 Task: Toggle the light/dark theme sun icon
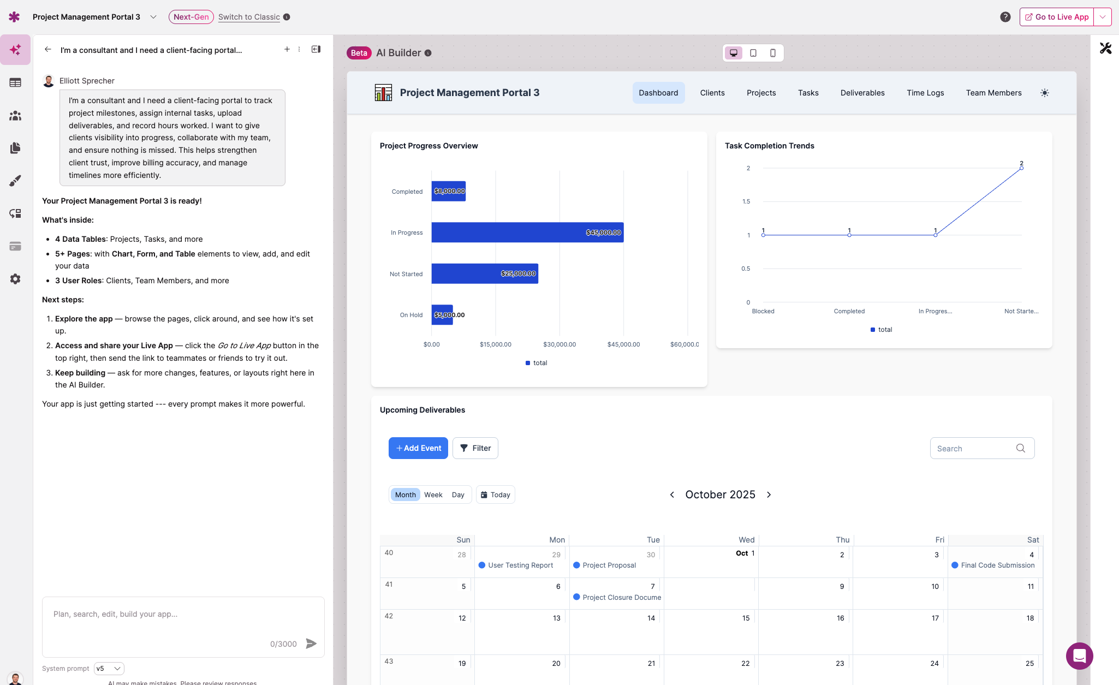click(x=1044, y=93)
